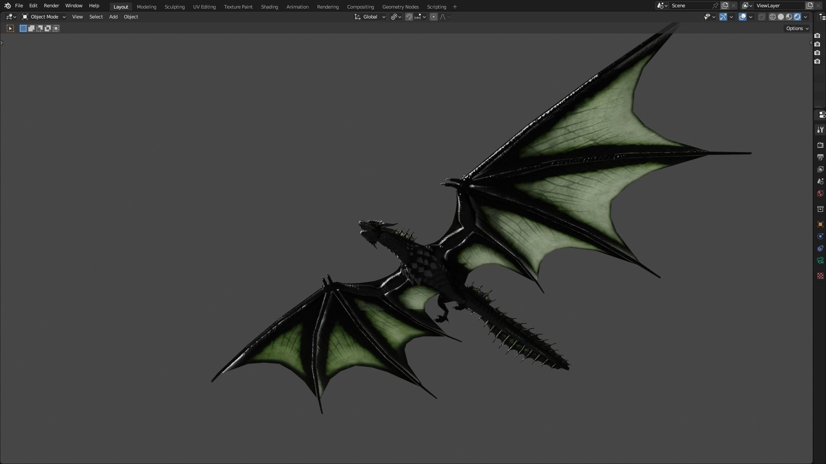Screen dimensions: 826x464
Task: Open transform pivot point menu
Action: point(396,17)
